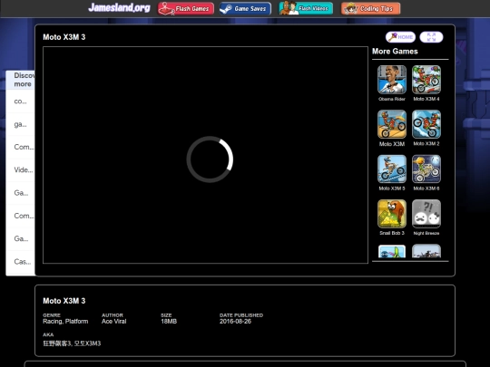The height and width of the screenshot is (367, 490).
Task: Open the Snail Bob 3 game icon
Action: [x=392, y=214]
